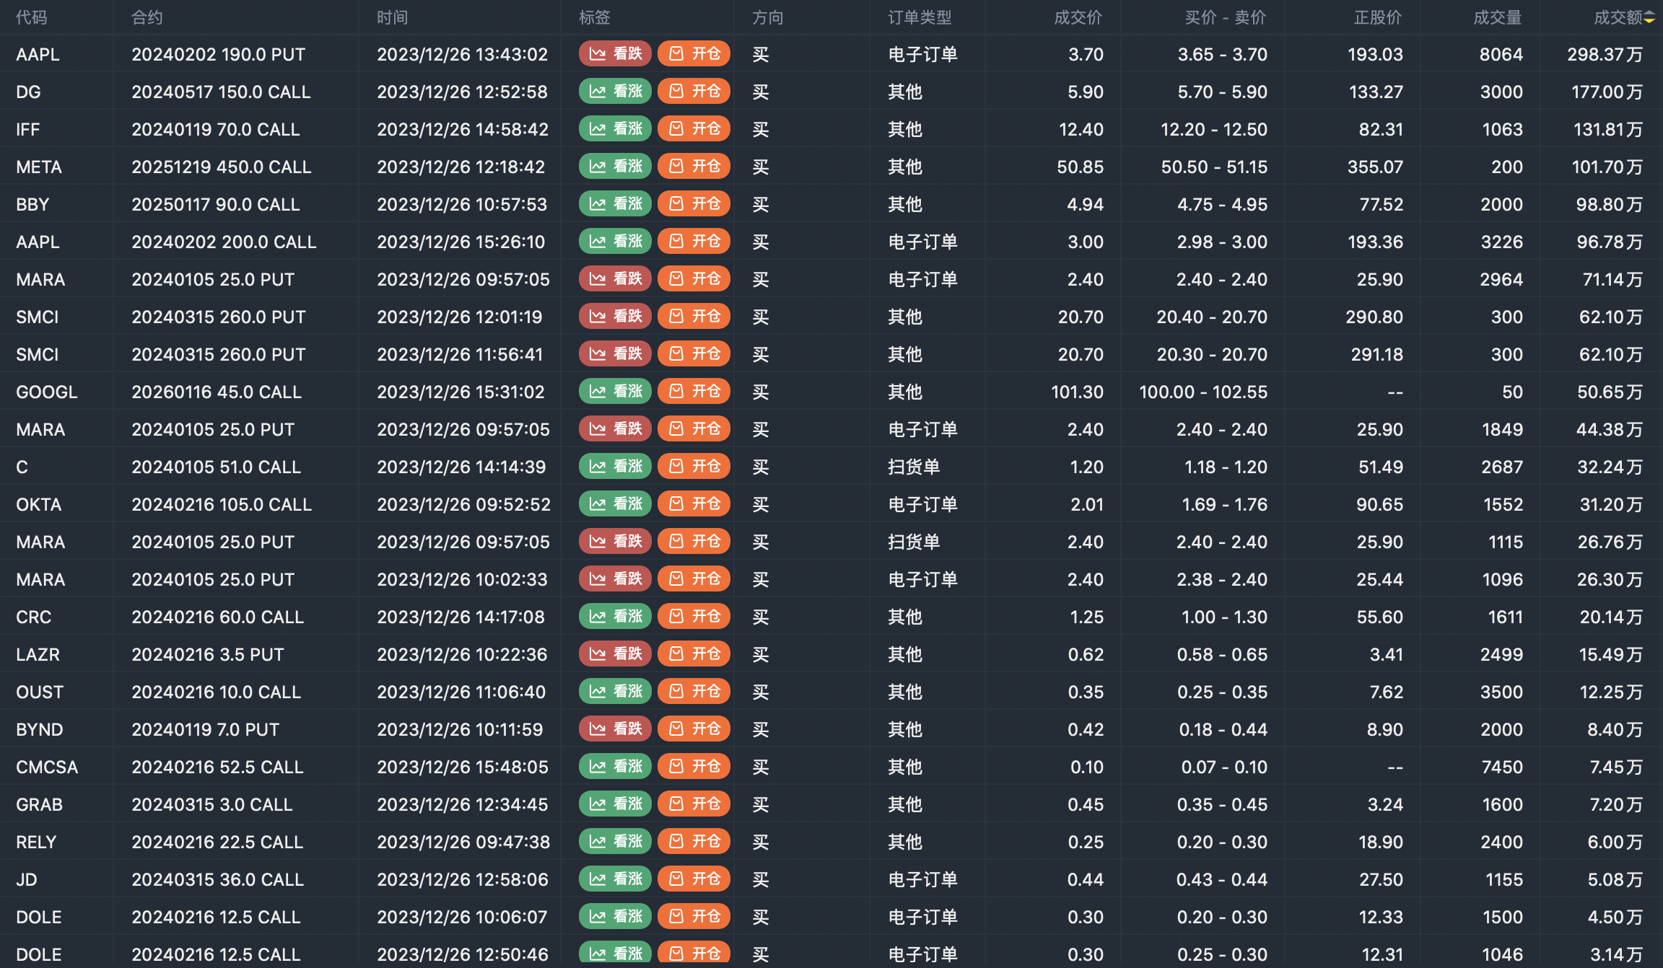Screen dimensions: 1663x968
Task: Click the 代码 column header
Action: [32, 17]
